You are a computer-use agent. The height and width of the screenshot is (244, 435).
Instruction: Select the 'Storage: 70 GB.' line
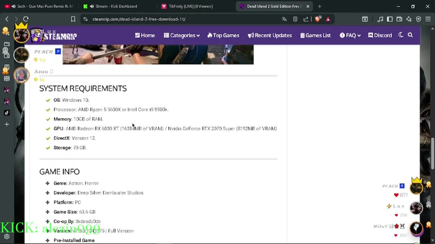pyautogui.click(x=70, y=147)
